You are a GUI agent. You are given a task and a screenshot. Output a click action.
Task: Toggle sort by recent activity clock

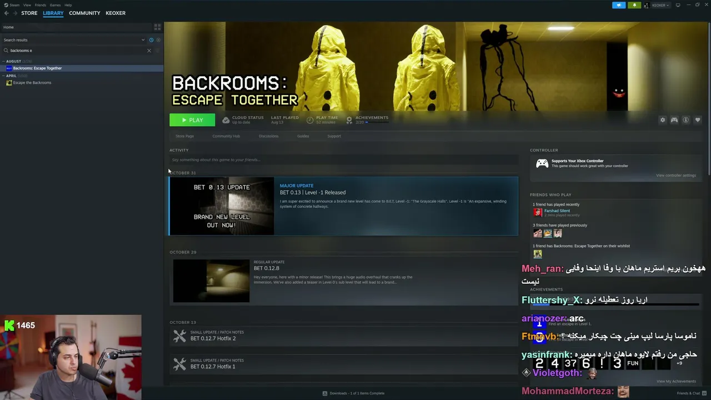(151, 40)
